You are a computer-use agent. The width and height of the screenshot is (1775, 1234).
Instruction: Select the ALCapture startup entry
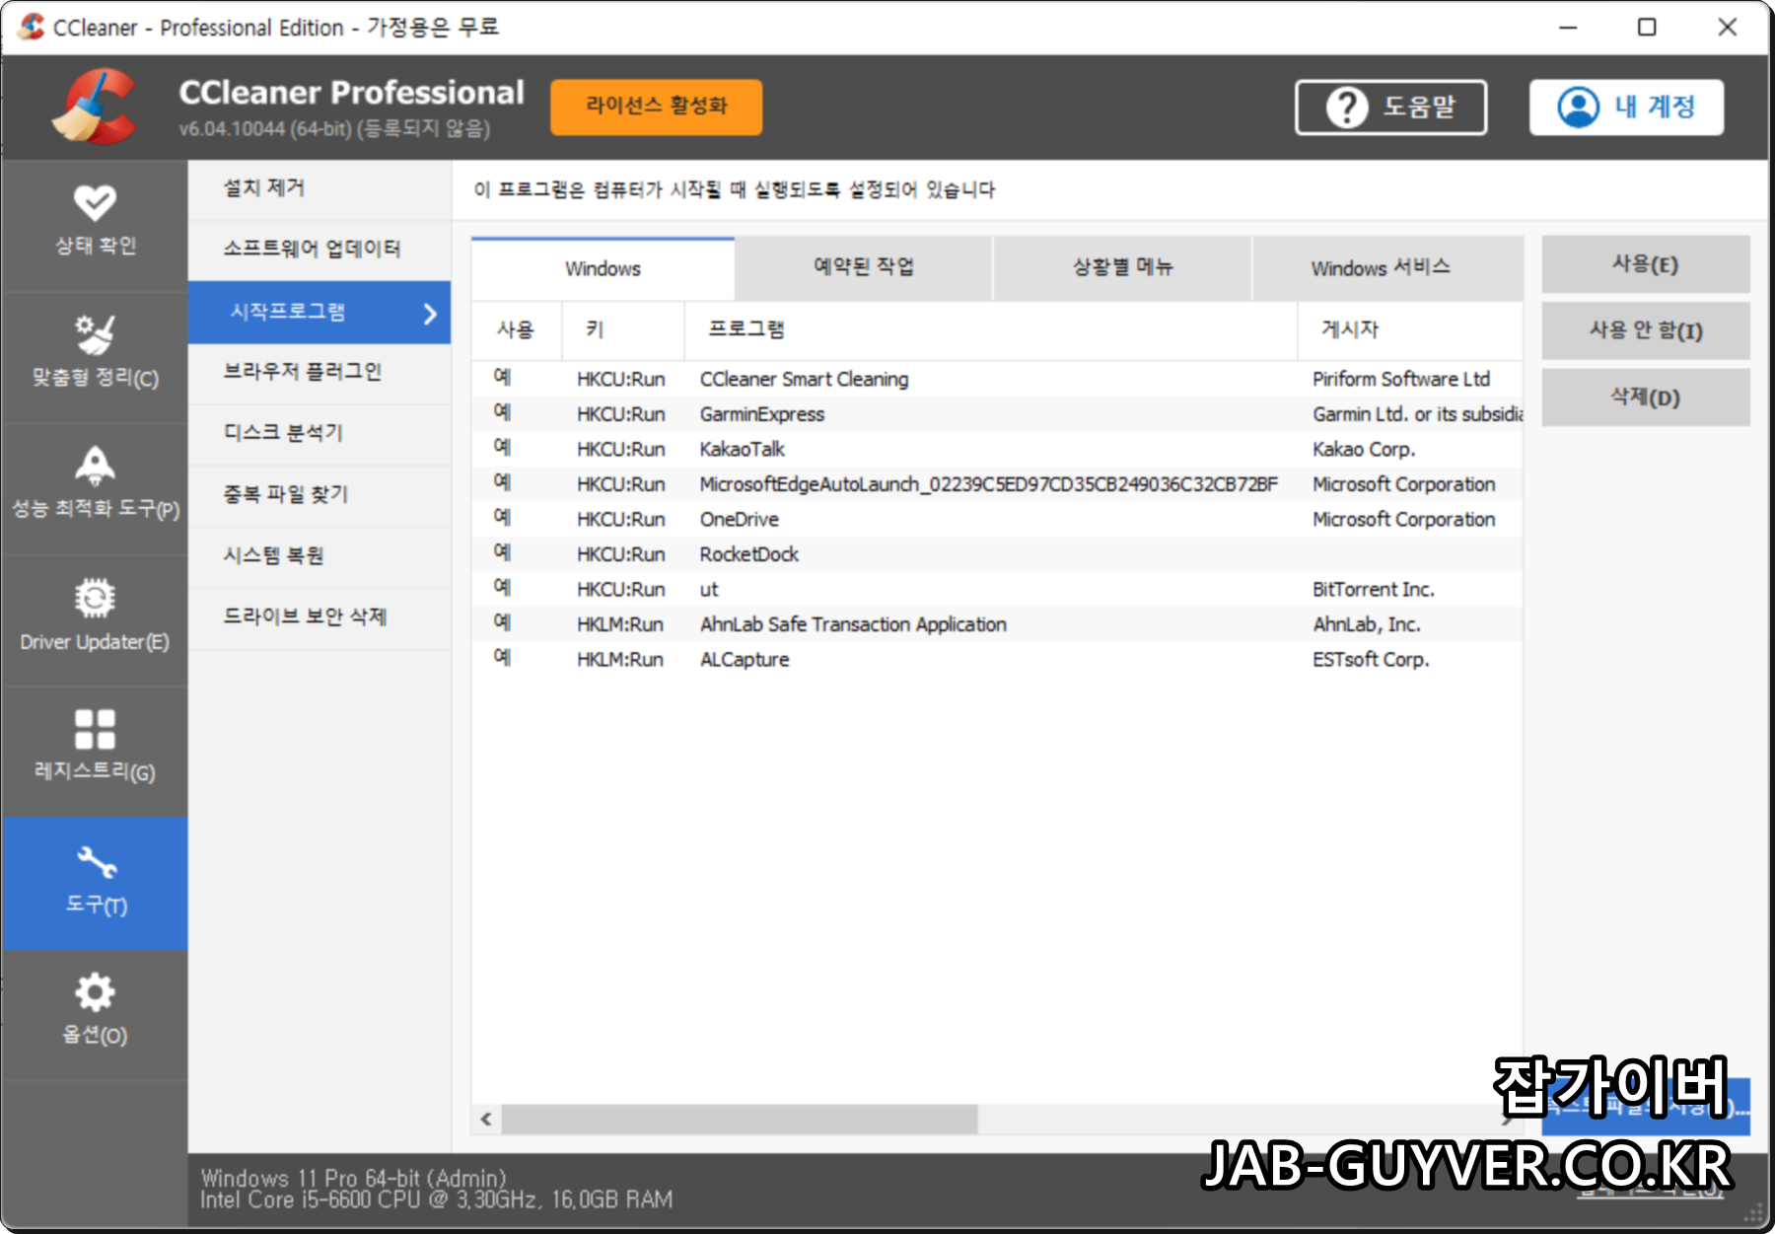(x=997, y=659)
